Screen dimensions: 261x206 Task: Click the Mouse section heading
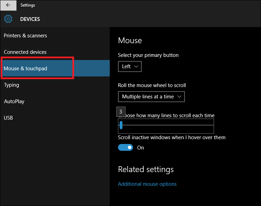point(130,40)
